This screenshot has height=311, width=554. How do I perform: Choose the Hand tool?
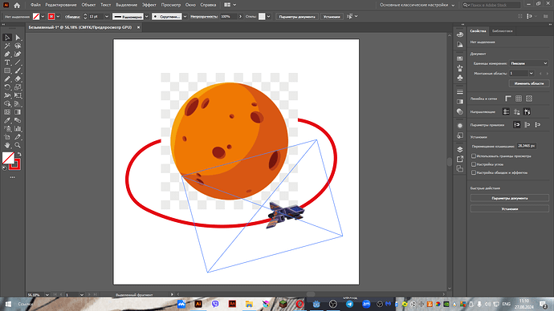(x=7, y=145)
